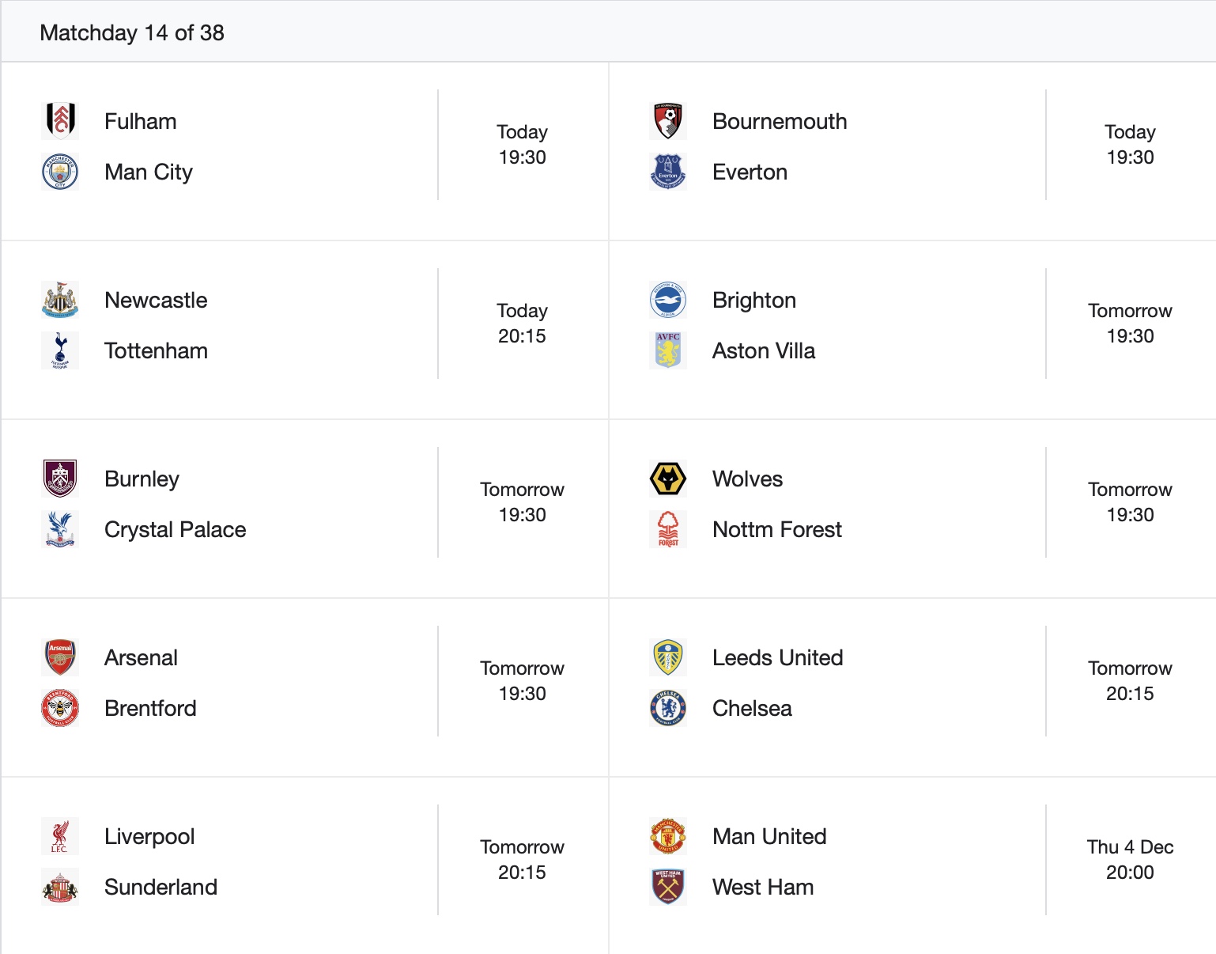Click the Wolves badge icon

668,479
